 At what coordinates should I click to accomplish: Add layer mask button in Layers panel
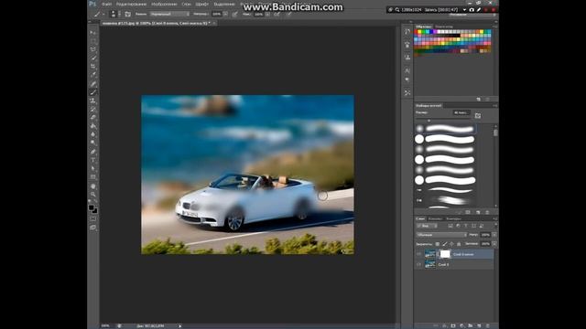coord(453,325)
